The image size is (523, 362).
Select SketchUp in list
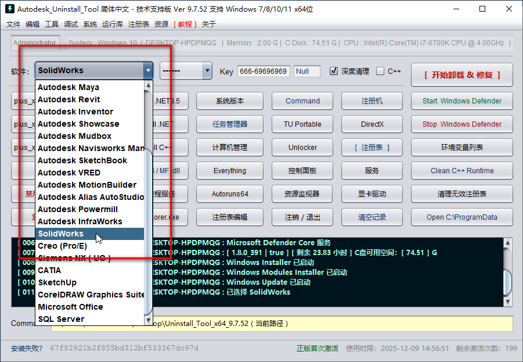pyautogui.click(x=90, y=282)
